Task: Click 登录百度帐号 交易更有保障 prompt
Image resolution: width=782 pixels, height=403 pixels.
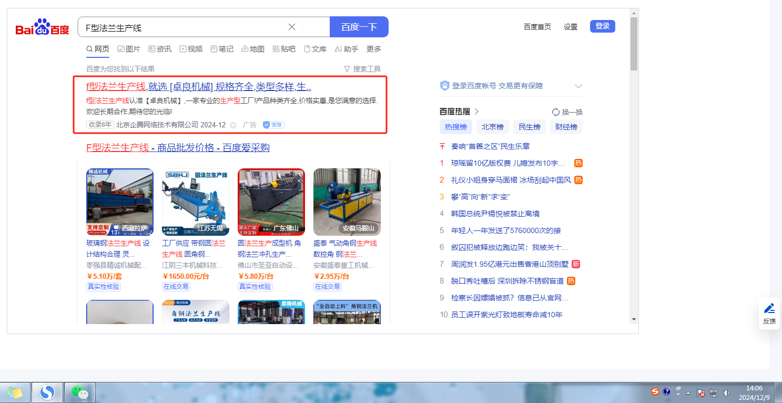Action: click(x=497, y=86)
